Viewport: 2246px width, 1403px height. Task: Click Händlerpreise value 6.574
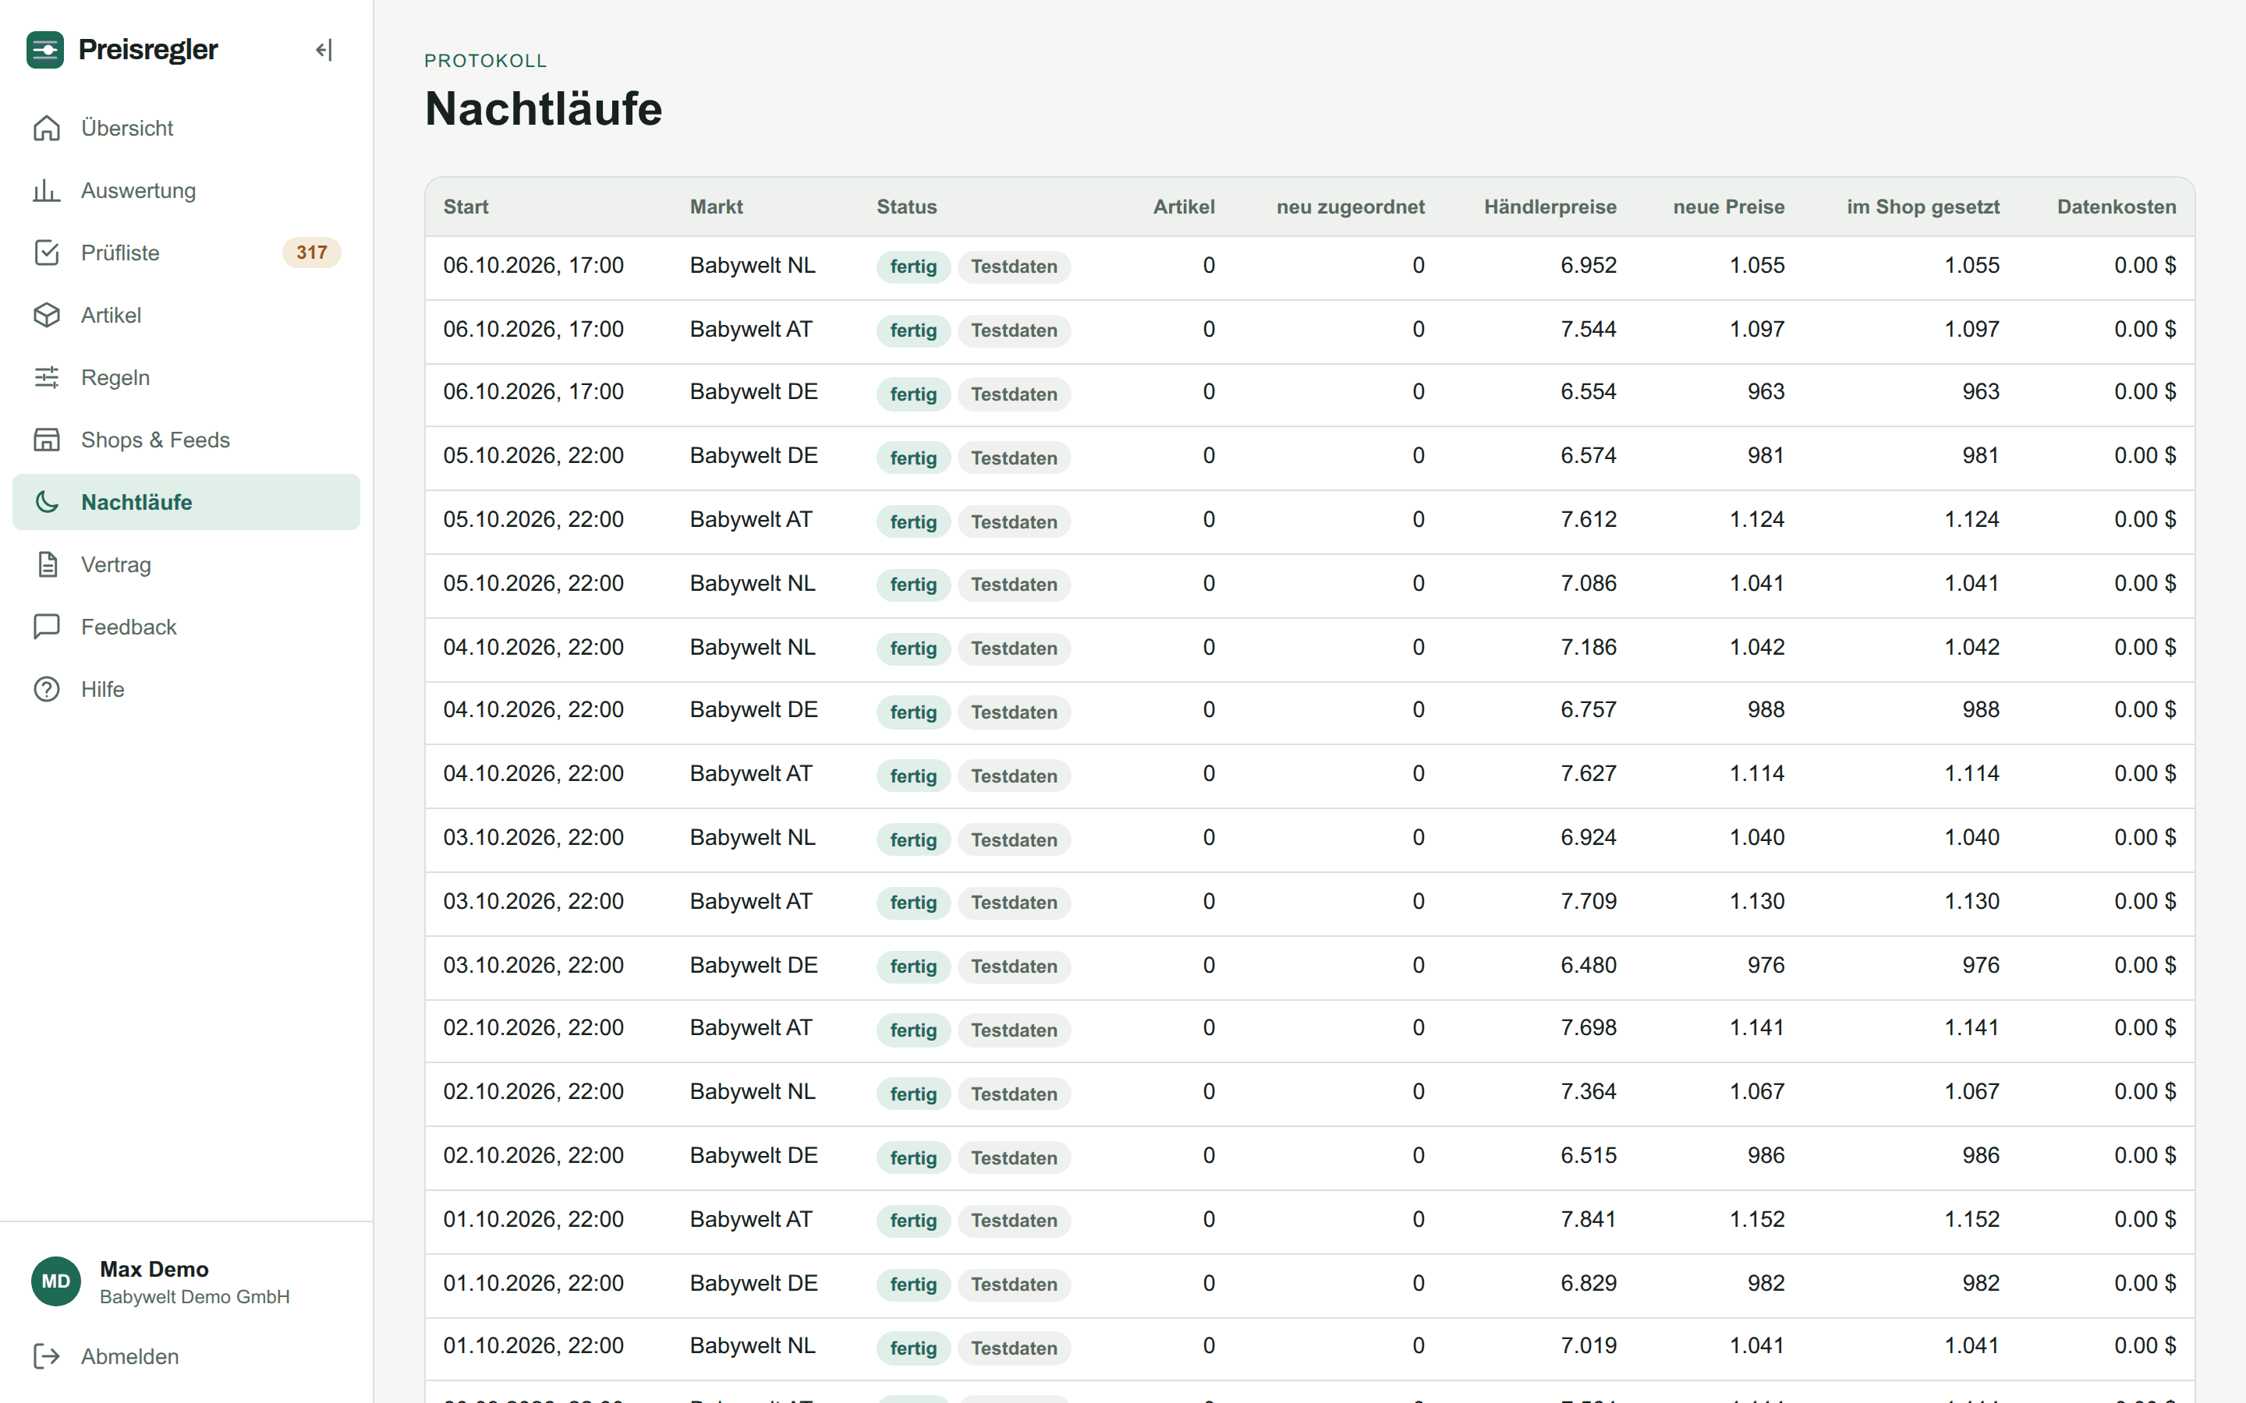point(1588,456)
